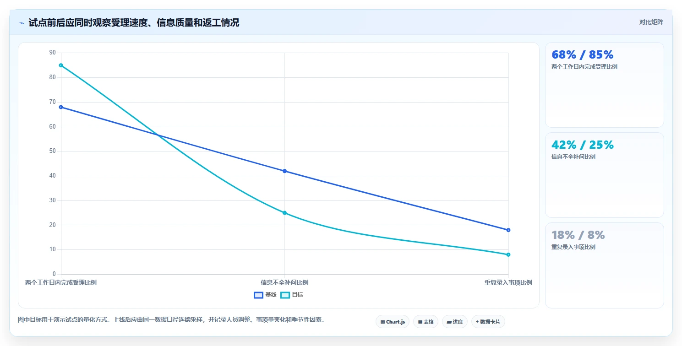
Task: Open the 68% / 85% metric card
Action: pyautogui.click(x=604, y=85)
